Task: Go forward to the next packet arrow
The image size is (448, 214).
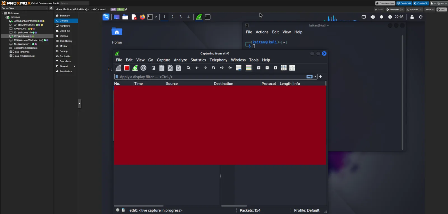Action: (x=205, y=68)
